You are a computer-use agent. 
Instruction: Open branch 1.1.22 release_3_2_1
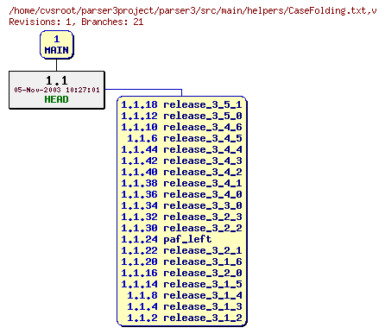(x=181, y=250)
